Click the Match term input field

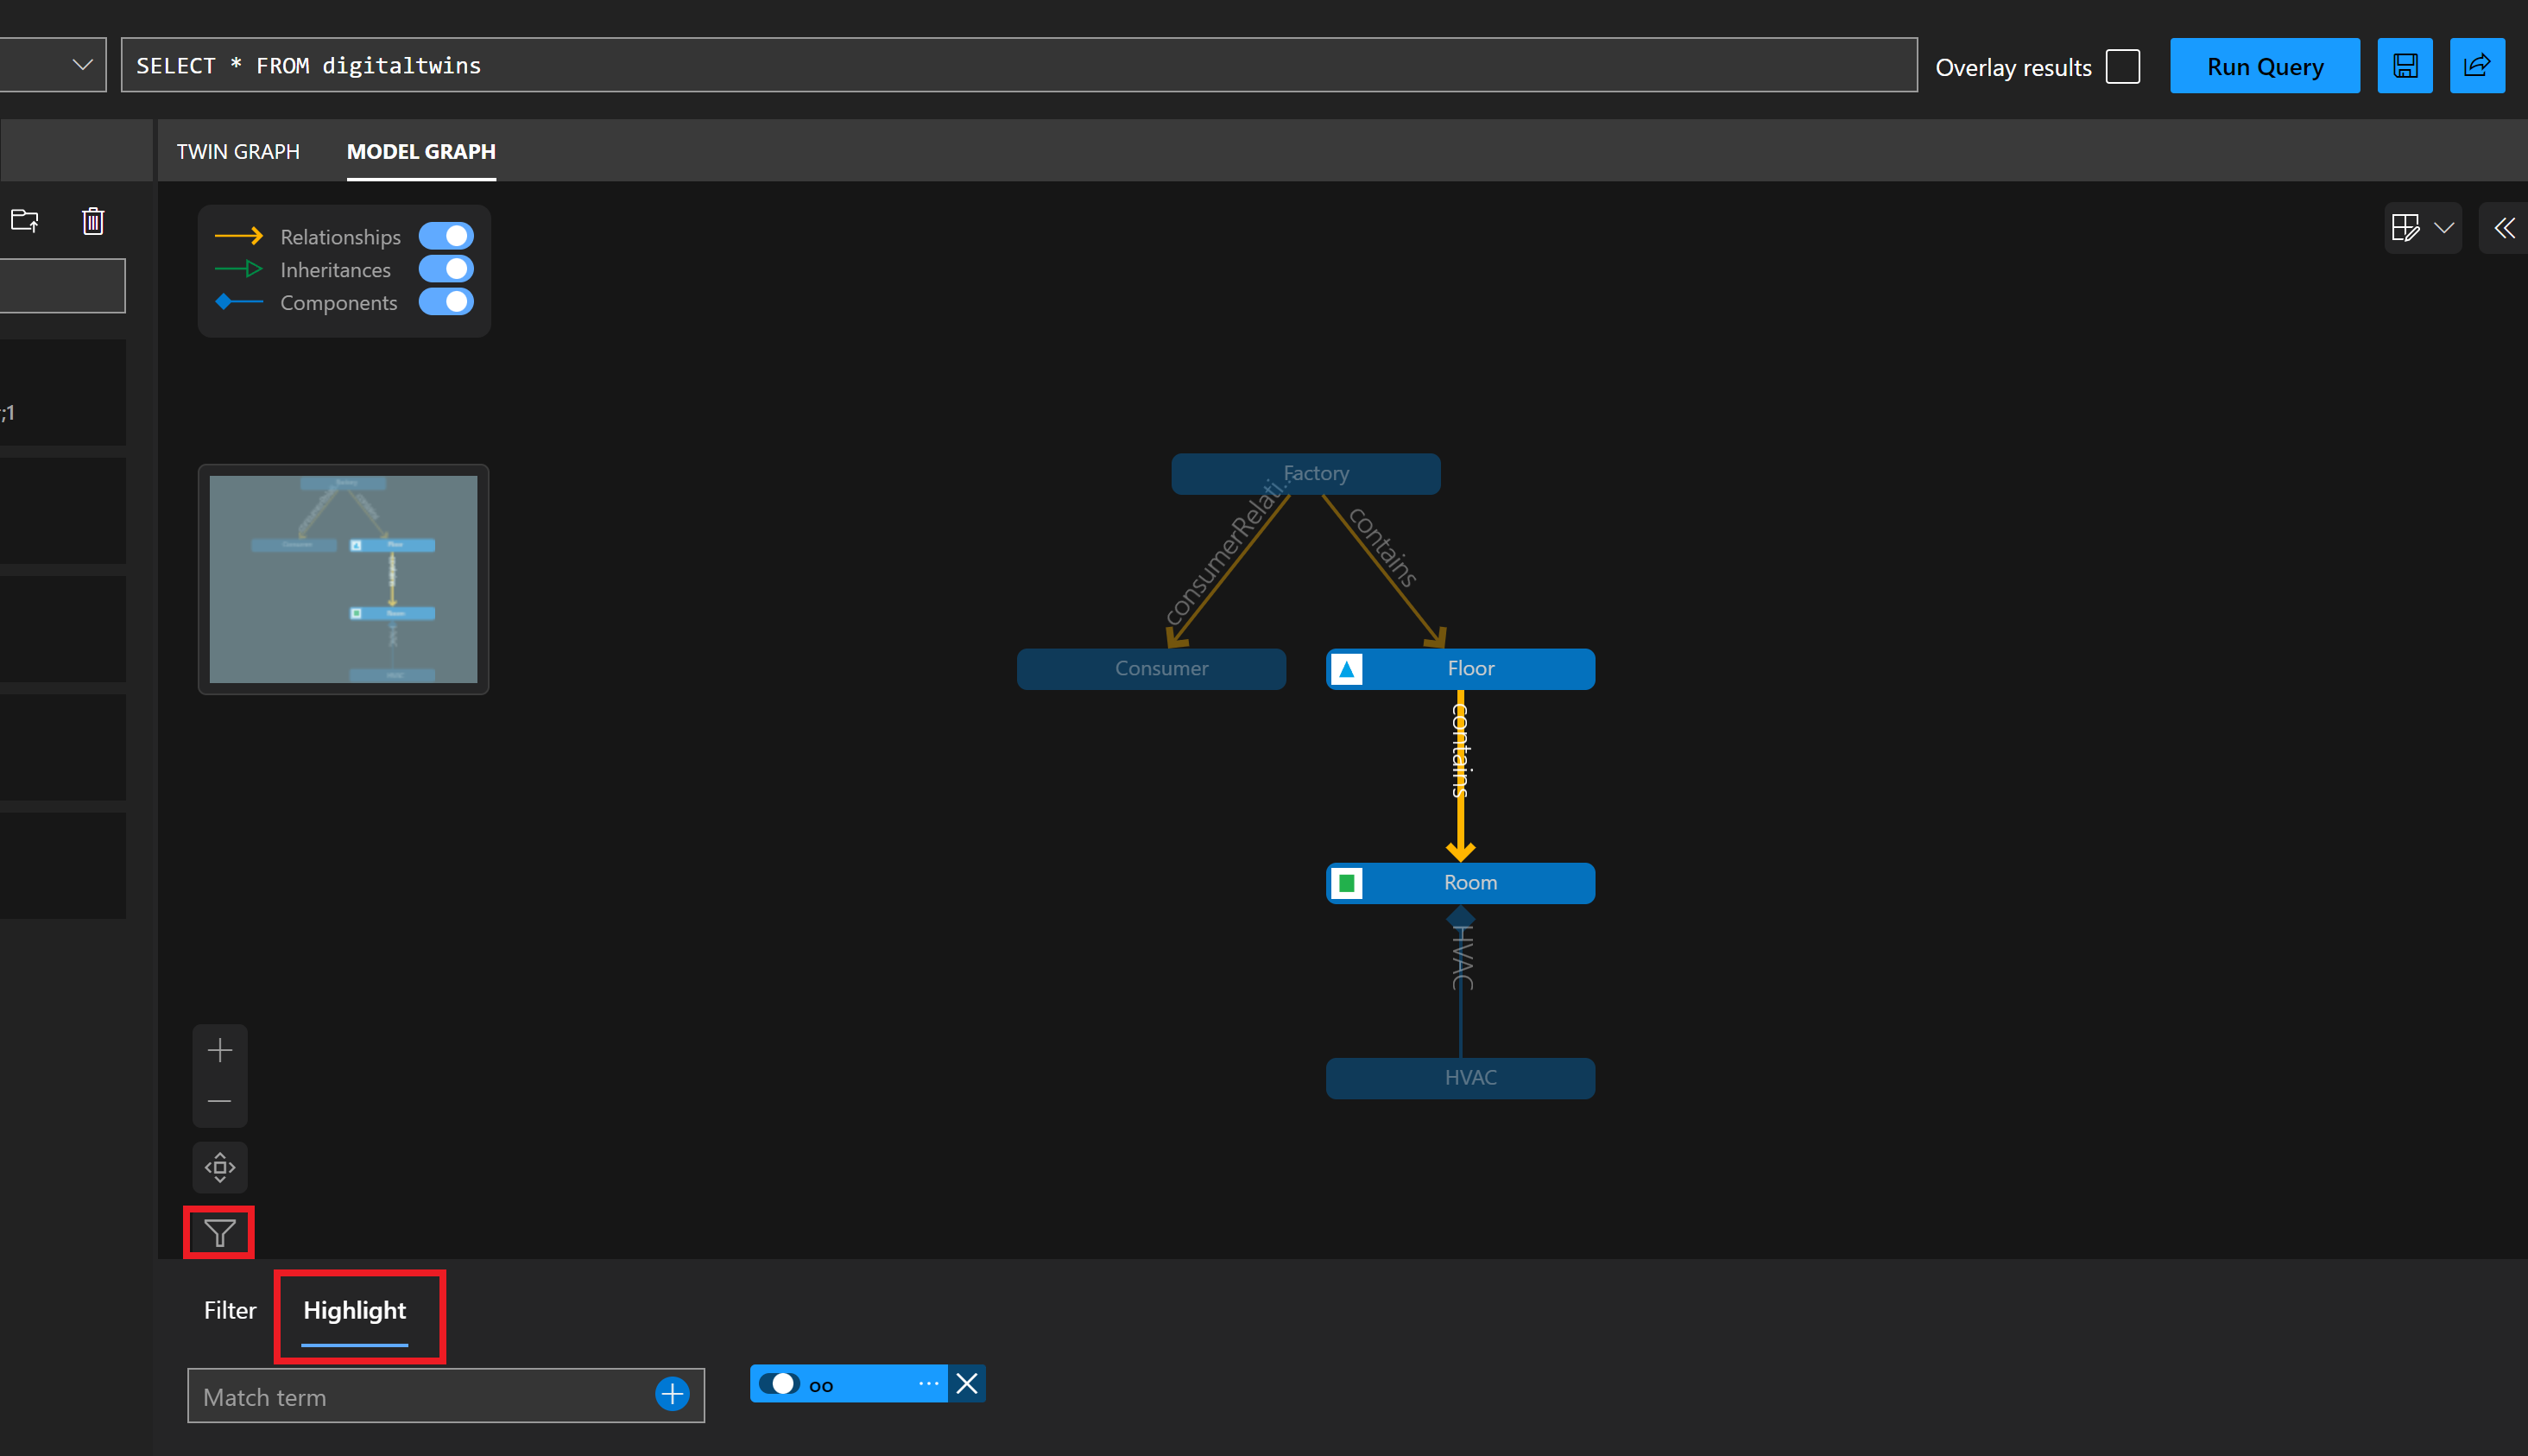click(x=400, y=1396)
